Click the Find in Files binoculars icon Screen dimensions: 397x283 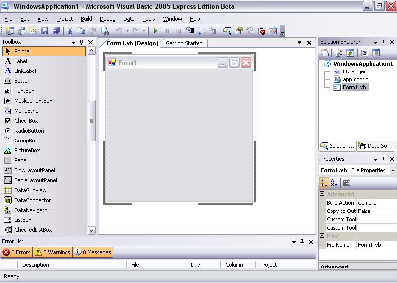point(105,31)
